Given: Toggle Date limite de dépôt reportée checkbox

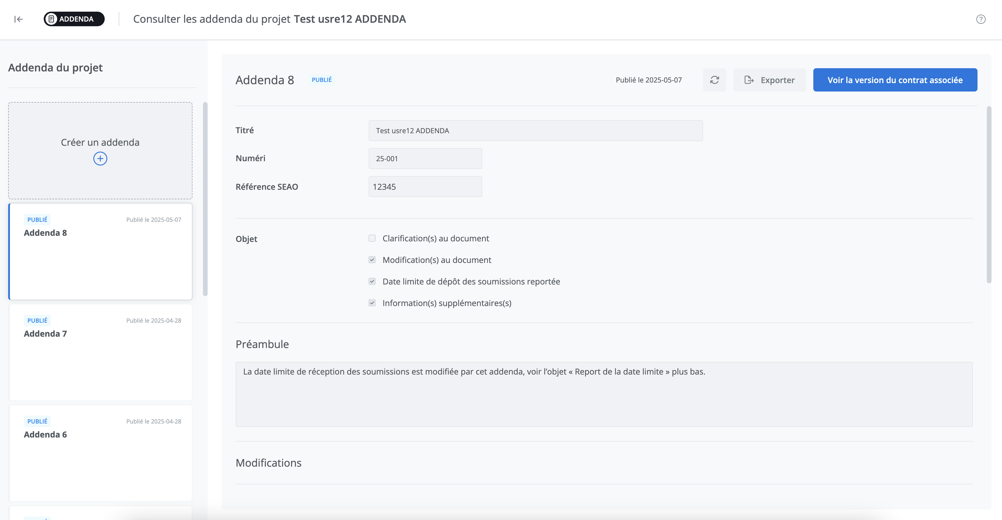Looking at the screenshot, I should coord(372,282).
